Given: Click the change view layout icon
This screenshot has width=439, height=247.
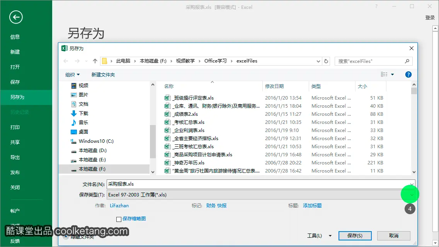Looking at the screenshot, I should click(x=384, y=74).
